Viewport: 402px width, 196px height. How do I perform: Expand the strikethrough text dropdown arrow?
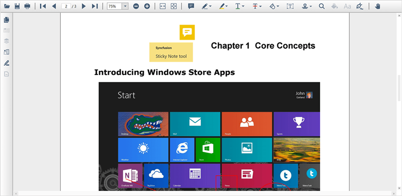tap(260, 7)
